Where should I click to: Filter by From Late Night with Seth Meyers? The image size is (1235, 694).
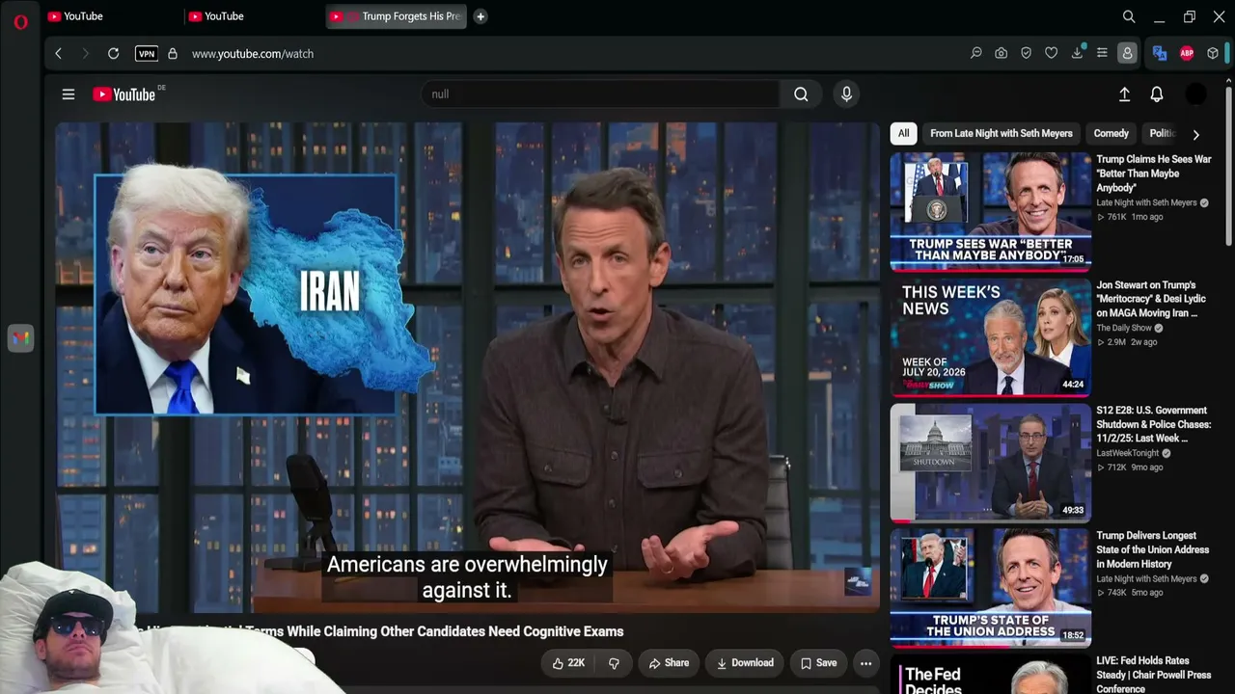[1002, 134]
